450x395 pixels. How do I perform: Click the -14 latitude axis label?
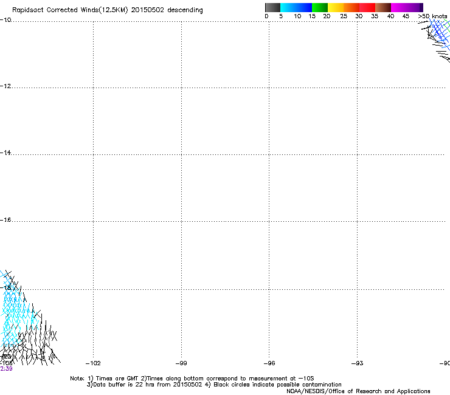click(x=5, y=153)
